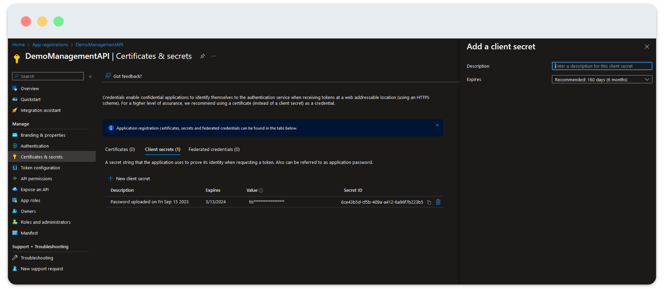Image resolution: width=664 pixels, height=289 pixels.
Task: Select the Client secrets (1) tab
Action: click(x=163, y=149)
